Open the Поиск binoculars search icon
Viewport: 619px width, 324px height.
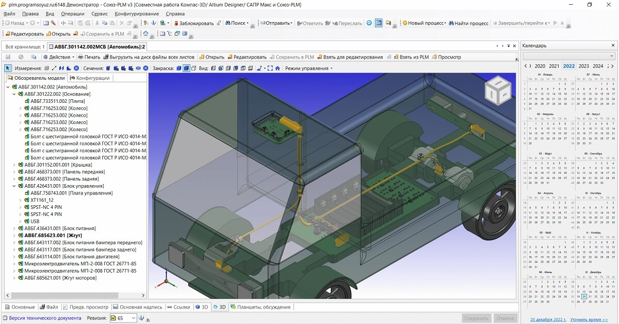tap(228, 23)
